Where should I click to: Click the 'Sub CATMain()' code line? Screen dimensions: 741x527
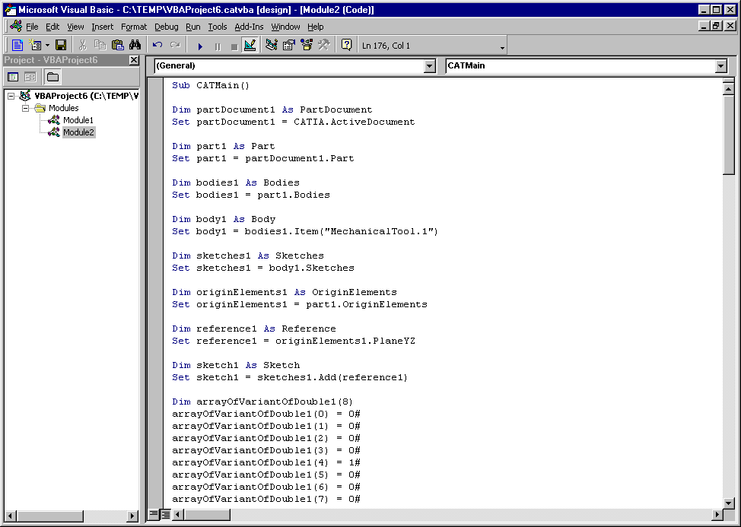click(210, 85)
